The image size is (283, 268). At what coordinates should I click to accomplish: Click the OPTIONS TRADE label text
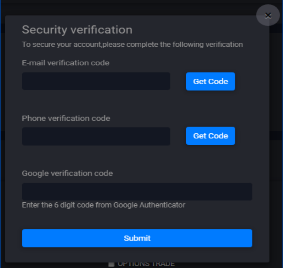pyautogui.click(x=146, y=264)
